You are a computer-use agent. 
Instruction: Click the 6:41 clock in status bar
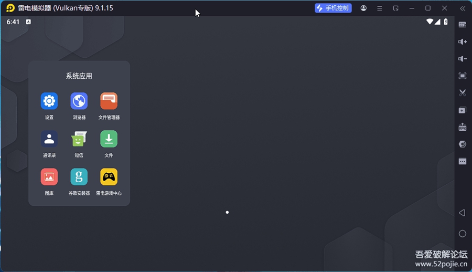click(x=13, y=22)
